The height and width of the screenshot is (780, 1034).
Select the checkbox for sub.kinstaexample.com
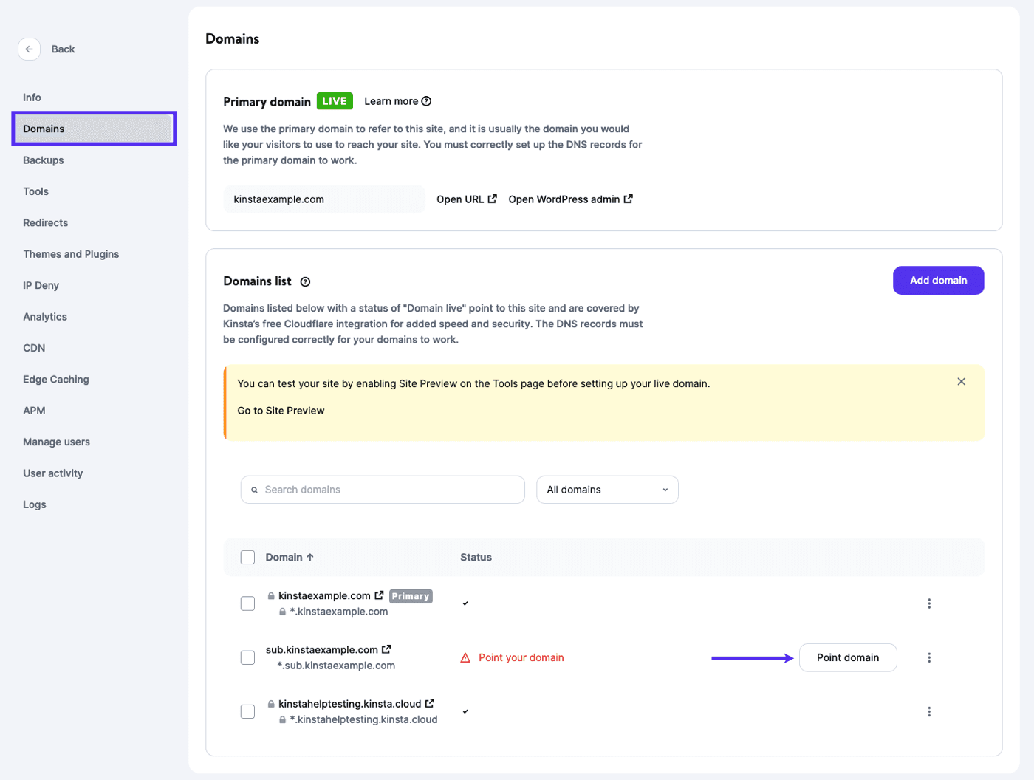point(247,657)
